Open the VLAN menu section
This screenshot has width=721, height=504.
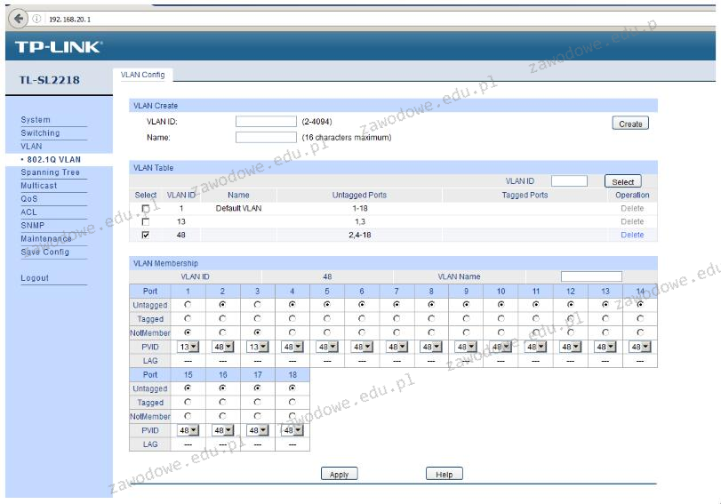pyautogui.click(x=31, y=147)
